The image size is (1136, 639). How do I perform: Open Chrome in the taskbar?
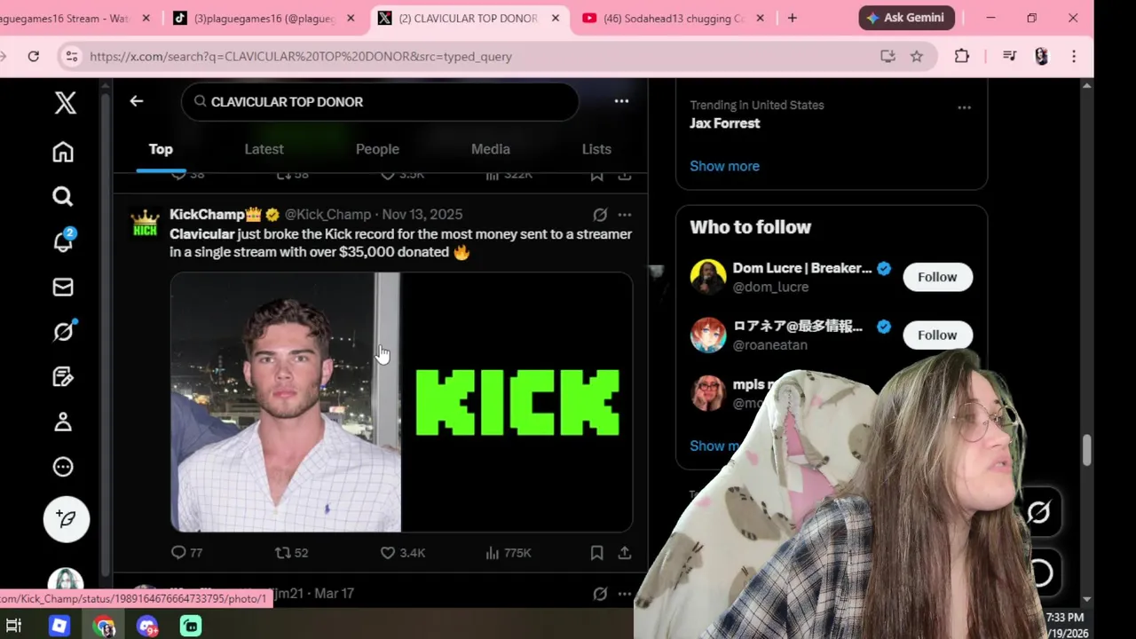pyautogui.click(x=104, y=626)
